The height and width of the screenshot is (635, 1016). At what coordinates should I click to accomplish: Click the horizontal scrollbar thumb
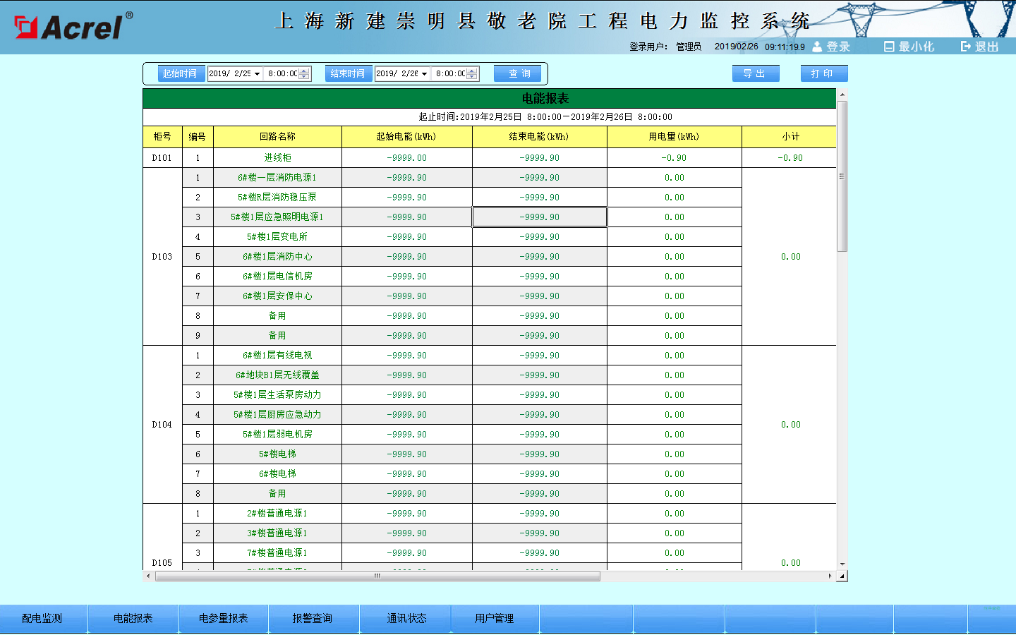(x=377, y=576)
